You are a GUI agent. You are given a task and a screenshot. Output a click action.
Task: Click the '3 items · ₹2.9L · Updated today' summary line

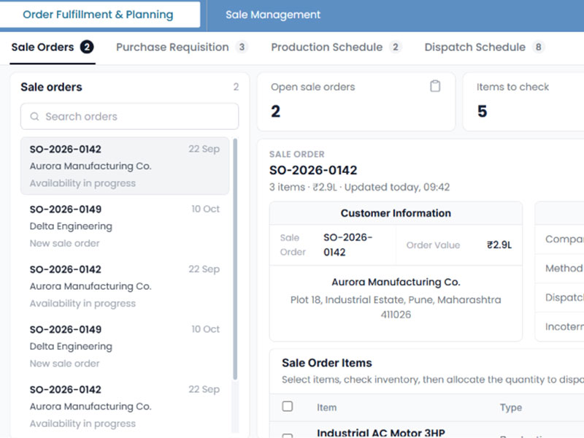(x=359, y=187)
